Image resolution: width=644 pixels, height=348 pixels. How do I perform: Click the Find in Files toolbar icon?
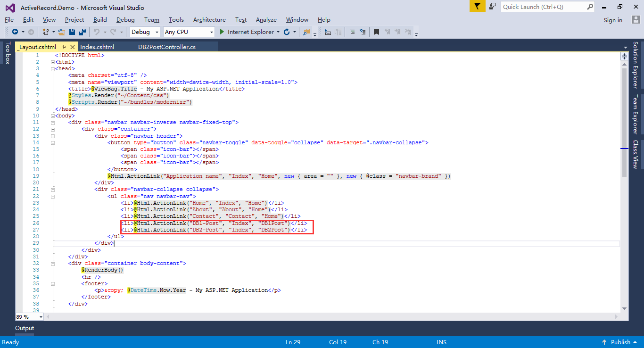pyautogui.click(x=307, y=32)
